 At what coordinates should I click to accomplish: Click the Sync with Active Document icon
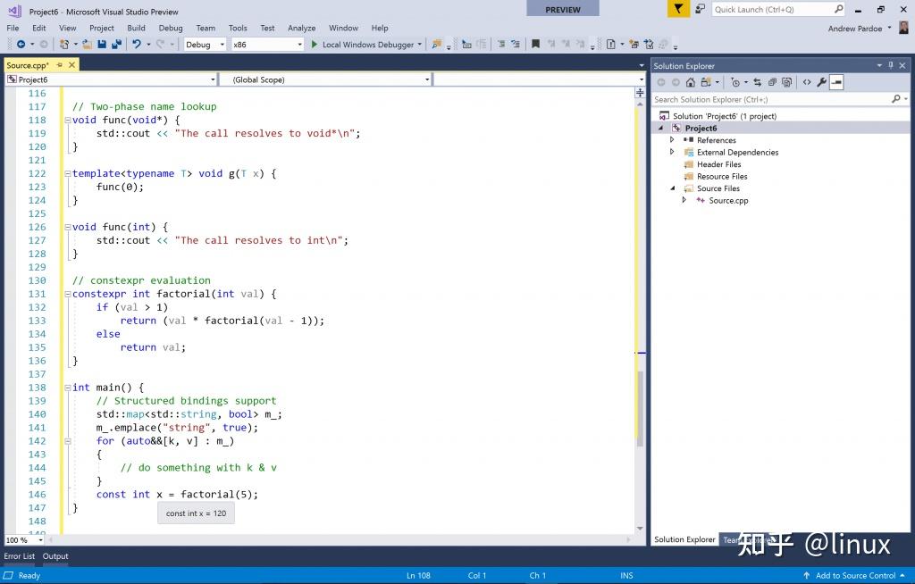pos(758,82)
